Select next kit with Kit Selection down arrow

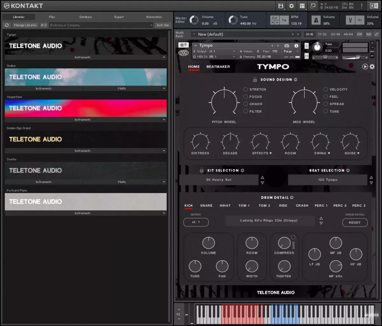pyautogui.click(x=263, y=183)
